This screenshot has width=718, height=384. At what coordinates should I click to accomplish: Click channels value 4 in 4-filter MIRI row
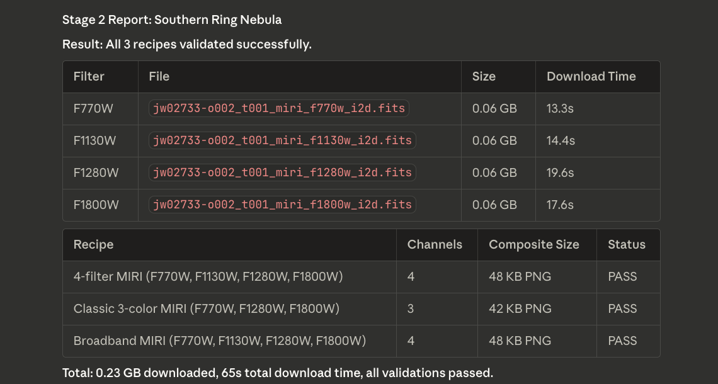tap(411, 276)
